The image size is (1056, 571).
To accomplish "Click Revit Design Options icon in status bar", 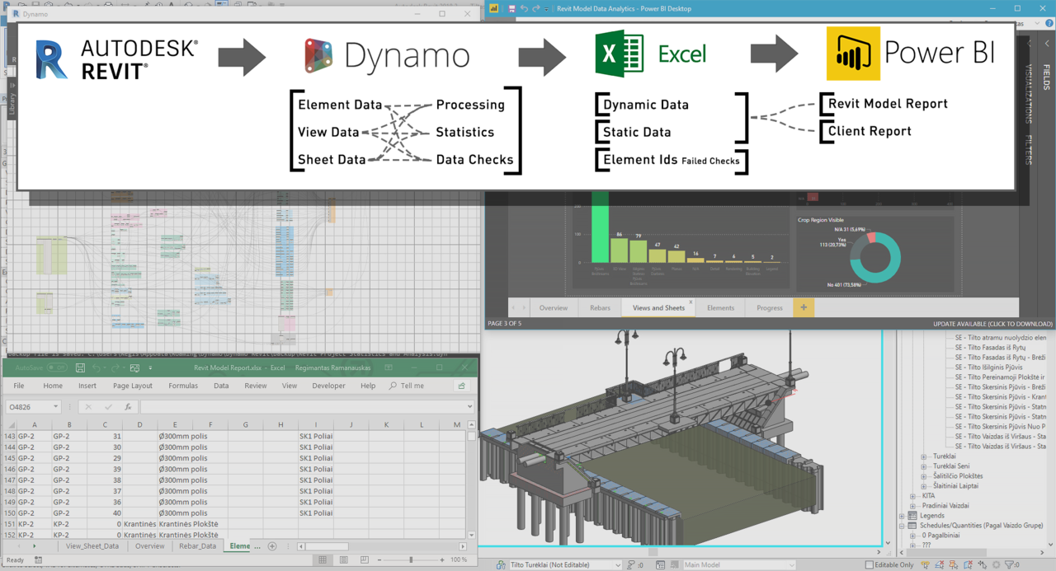I will [x=661, y=564].
